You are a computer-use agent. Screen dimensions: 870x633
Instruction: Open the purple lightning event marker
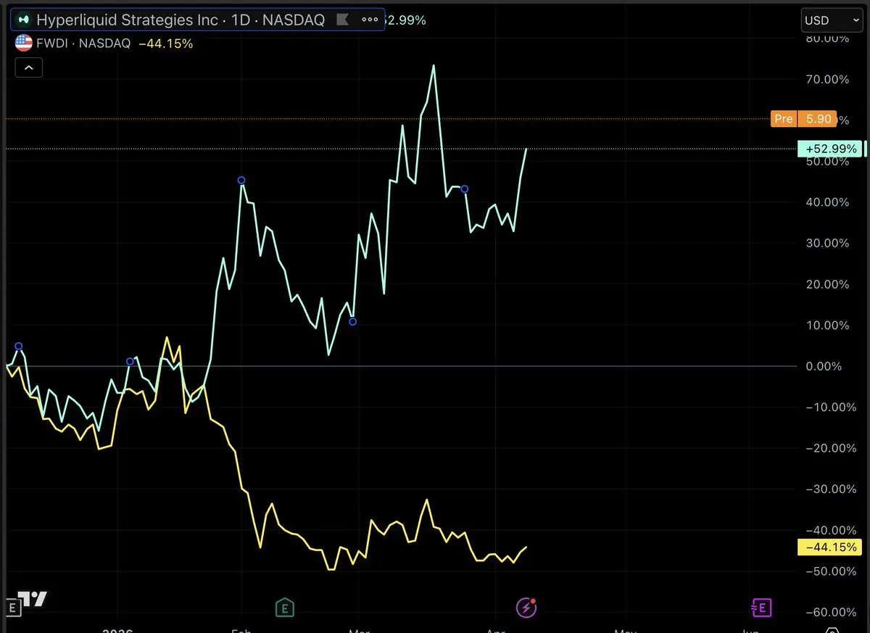coord(526,608)
